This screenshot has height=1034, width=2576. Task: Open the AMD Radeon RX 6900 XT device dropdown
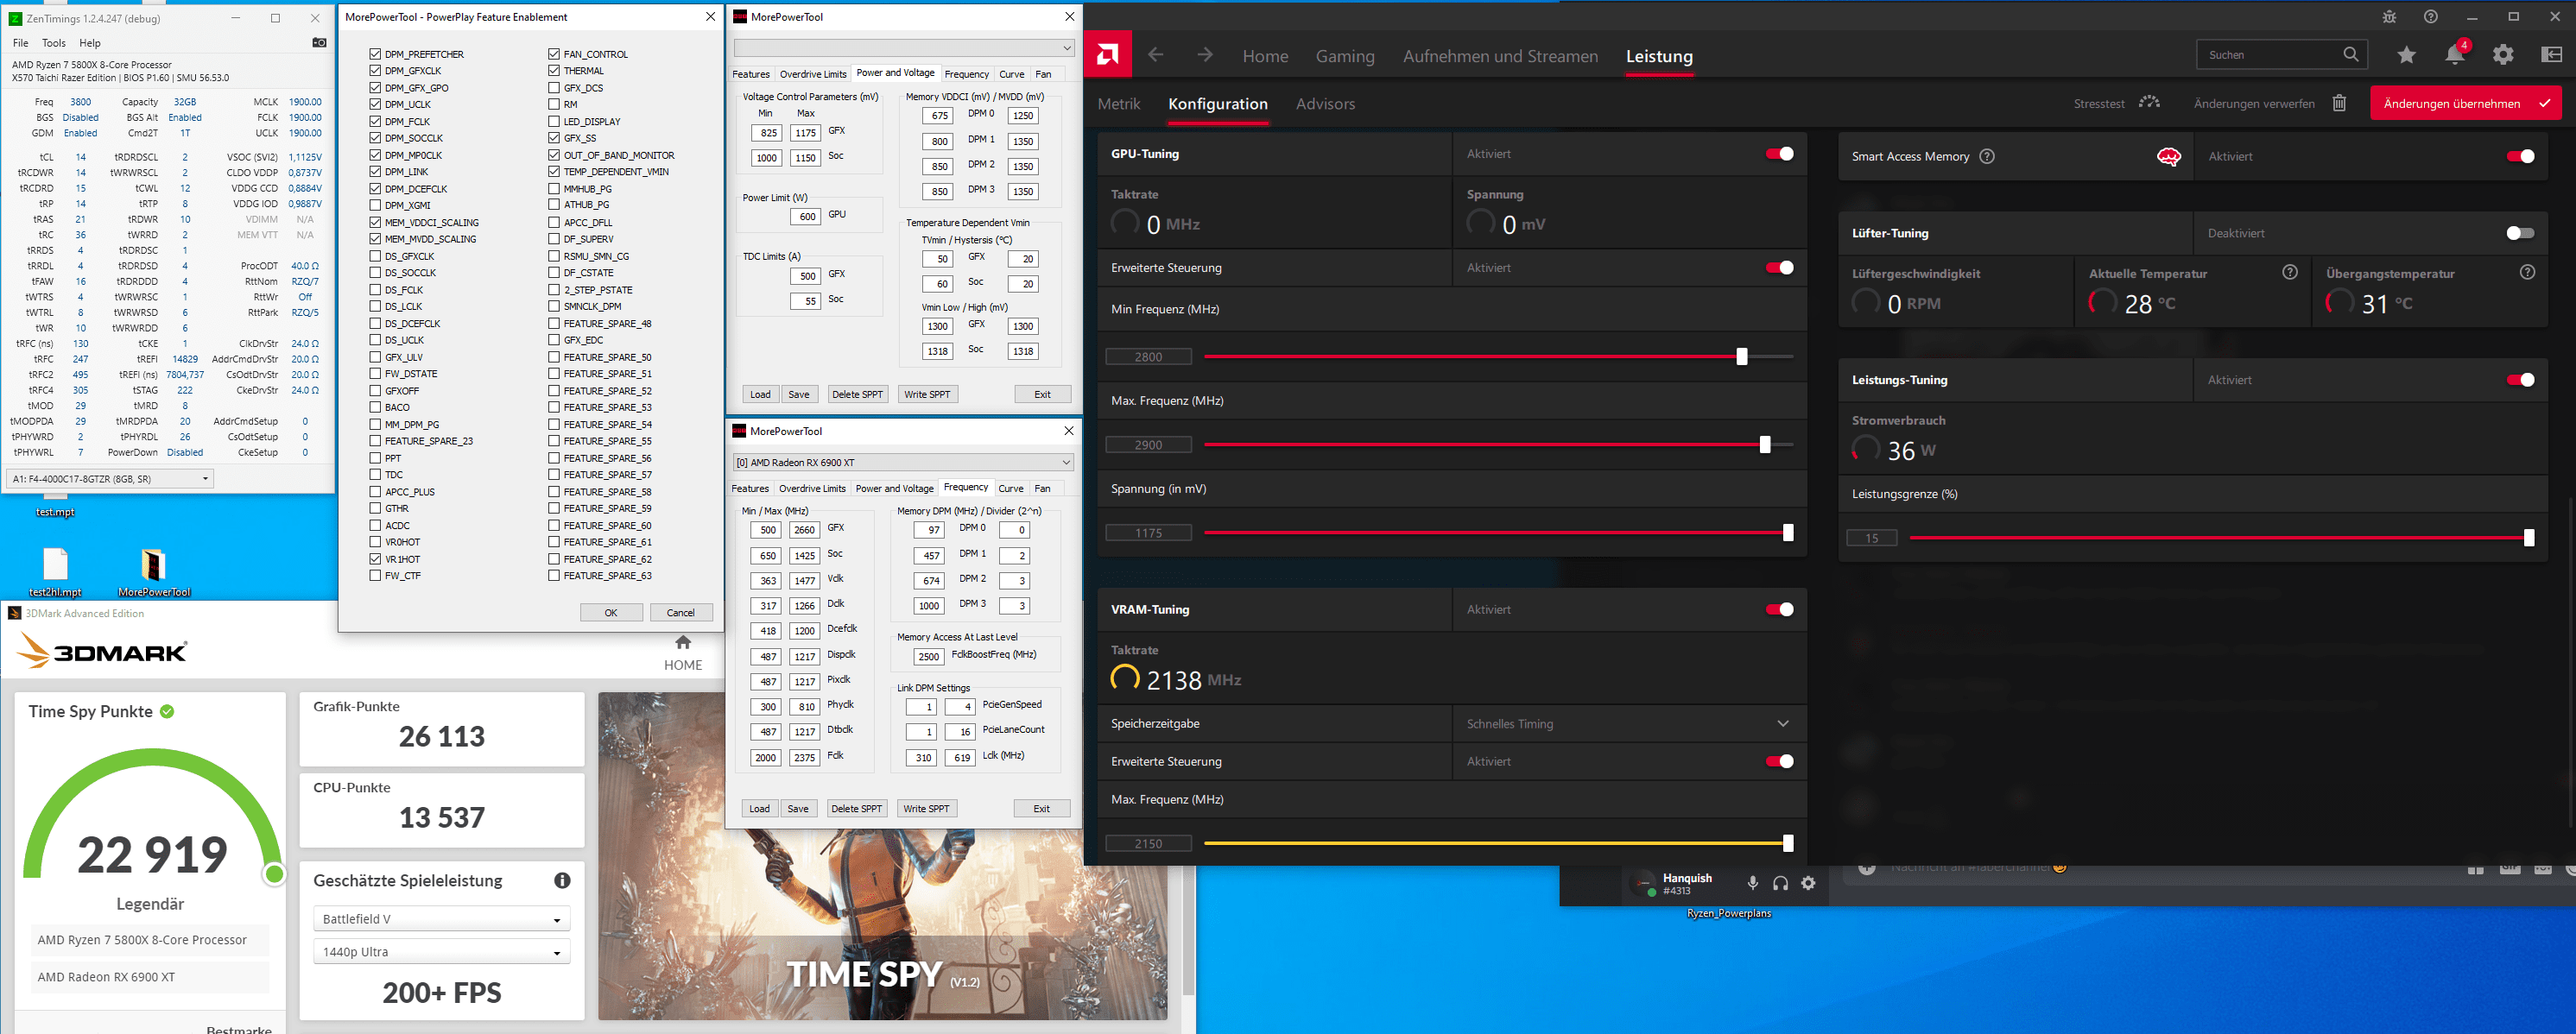click(903, 463)
